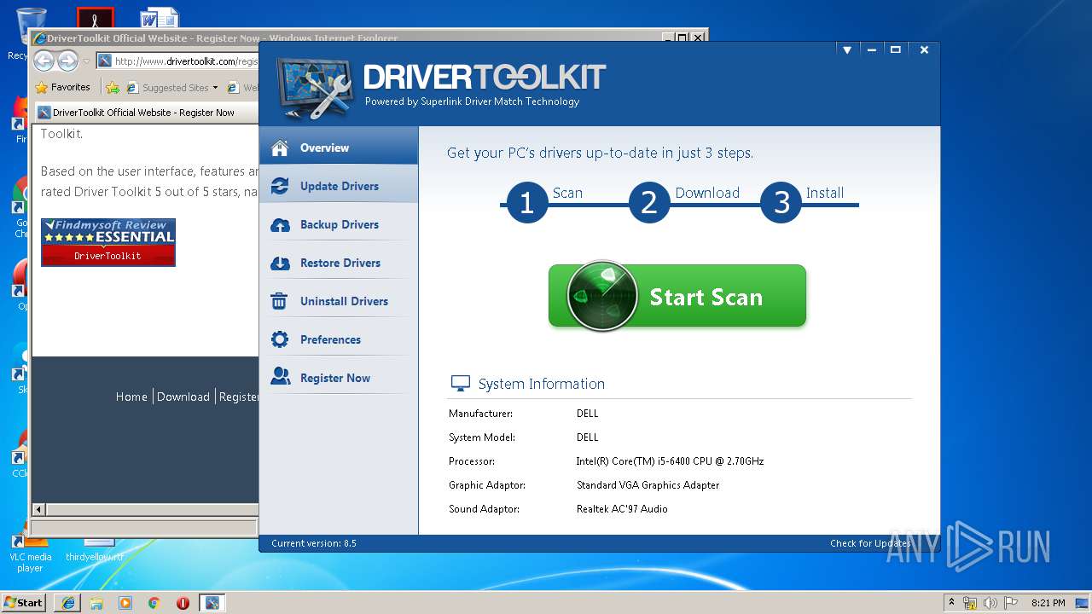The height and width of the screenshot is (614, 1092).
Task: Click the DriverToolkit taskbar icon
Action: coord(212,603)
